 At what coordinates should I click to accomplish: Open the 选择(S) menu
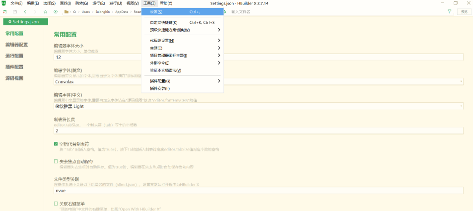coord(50,3)
